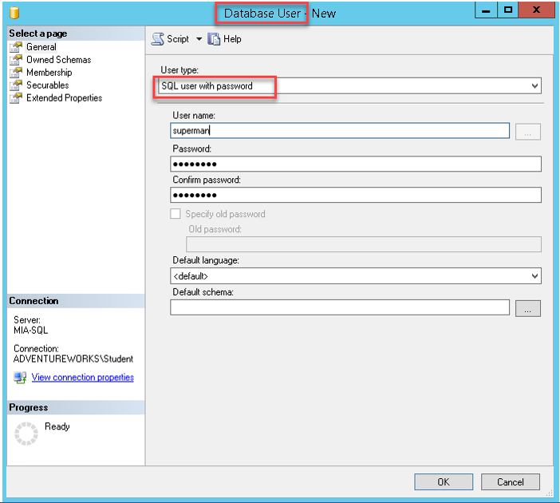The height and width of the screenshot is (503, 560).
Task: Click View connection properties link
Action: click(82, 378)
